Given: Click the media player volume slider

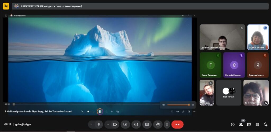Looking at the screenshot, I should 178,105.
